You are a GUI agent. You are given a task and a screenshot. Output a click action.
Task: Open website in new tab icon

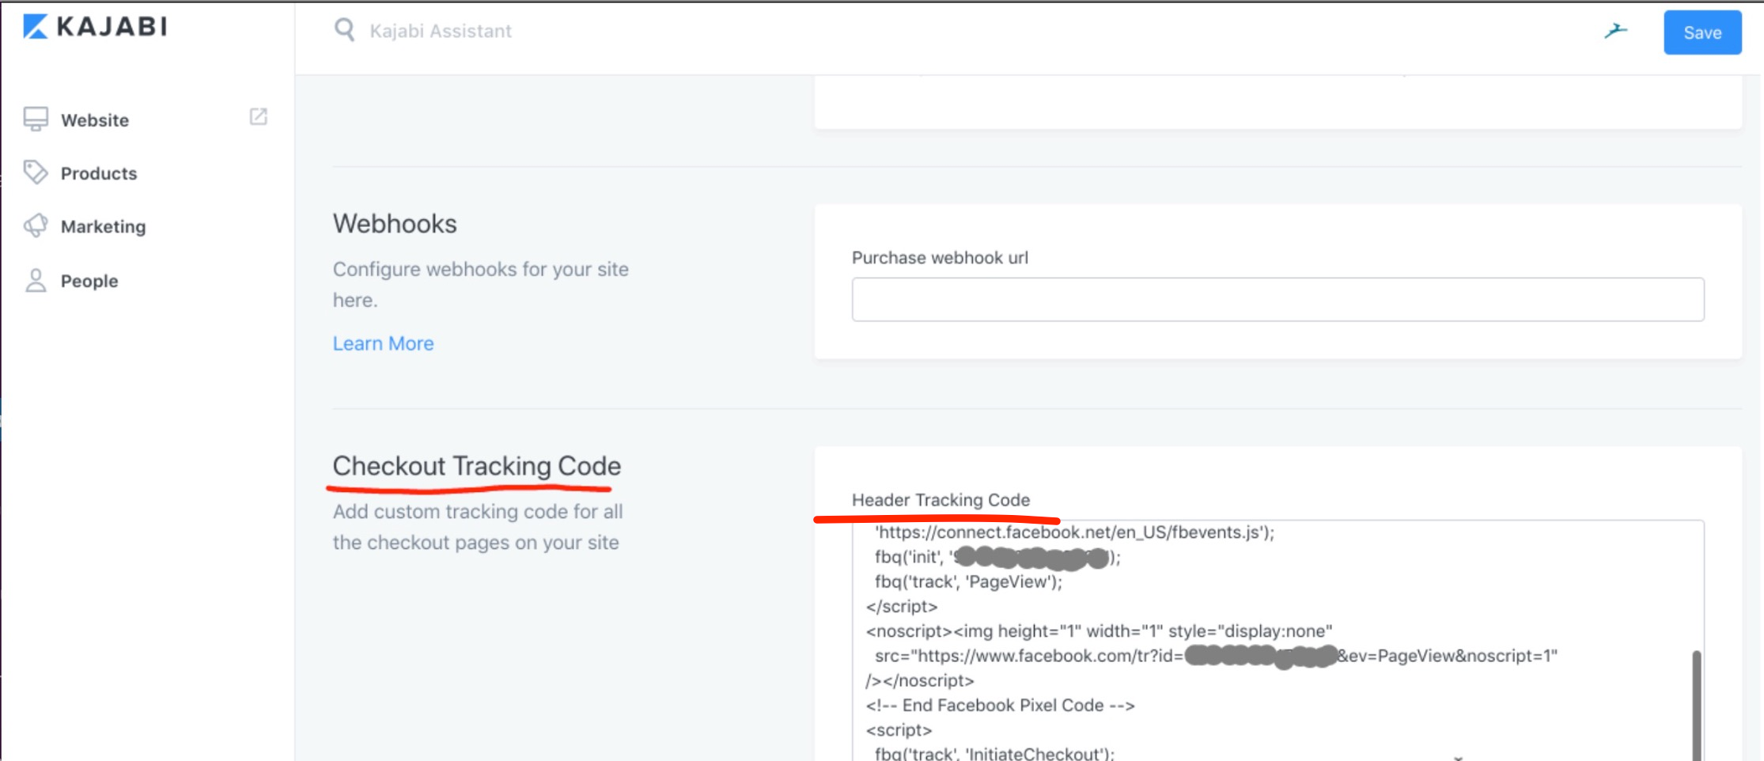point(259,117)
